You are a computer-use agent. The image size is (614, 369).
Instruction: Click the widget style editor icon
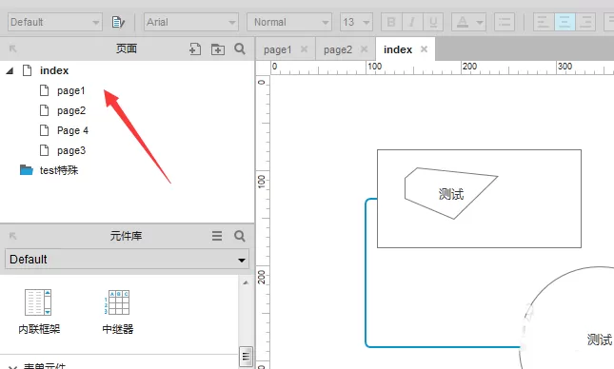pyautogui.click(x=118, y=22)
